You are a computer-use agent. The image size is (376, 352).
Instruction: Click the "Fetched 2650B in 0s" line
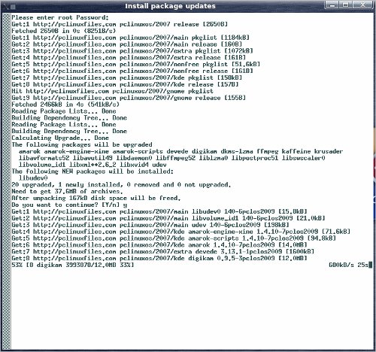(x=64, y=31)
